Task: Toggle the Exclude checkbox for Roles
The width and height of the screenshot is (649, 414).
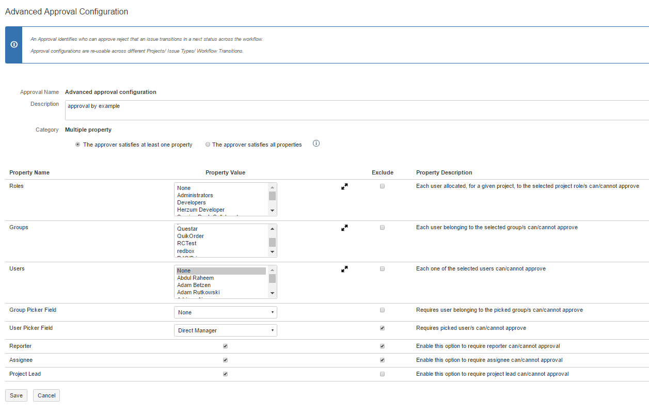Action: [x=382, y=186]
